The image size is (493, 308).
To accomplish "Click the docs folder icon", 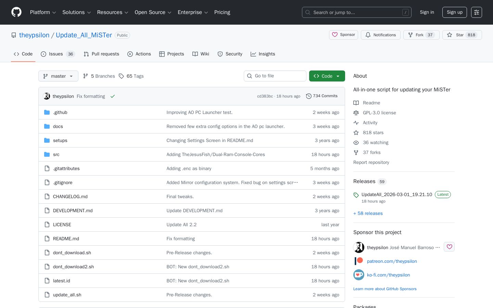I will point(47,126).
